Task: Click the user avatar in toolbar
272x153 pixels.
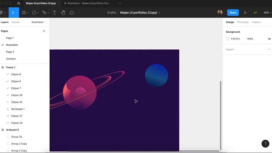Action: [x=220, y=12]
